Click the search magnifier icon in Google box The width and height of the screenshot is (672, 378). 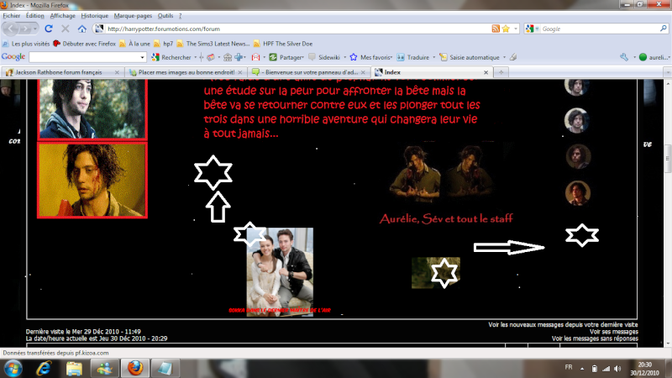(x=664, y=29)
